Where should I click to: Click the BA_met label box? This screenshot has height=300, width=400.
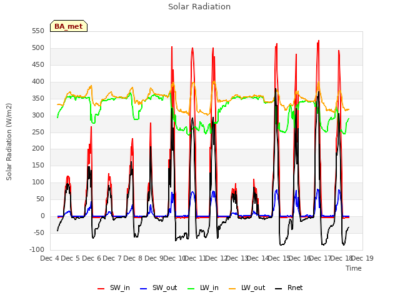[x=69, y=26]
